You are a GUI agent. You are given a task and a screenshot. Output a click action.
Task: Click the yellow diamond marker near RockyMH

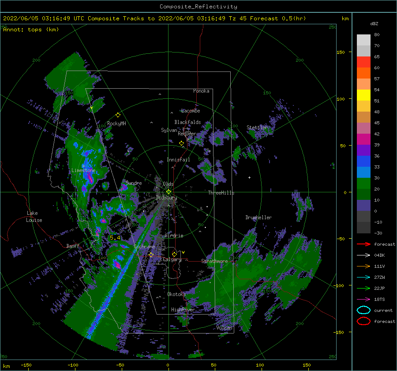[118, 115]
